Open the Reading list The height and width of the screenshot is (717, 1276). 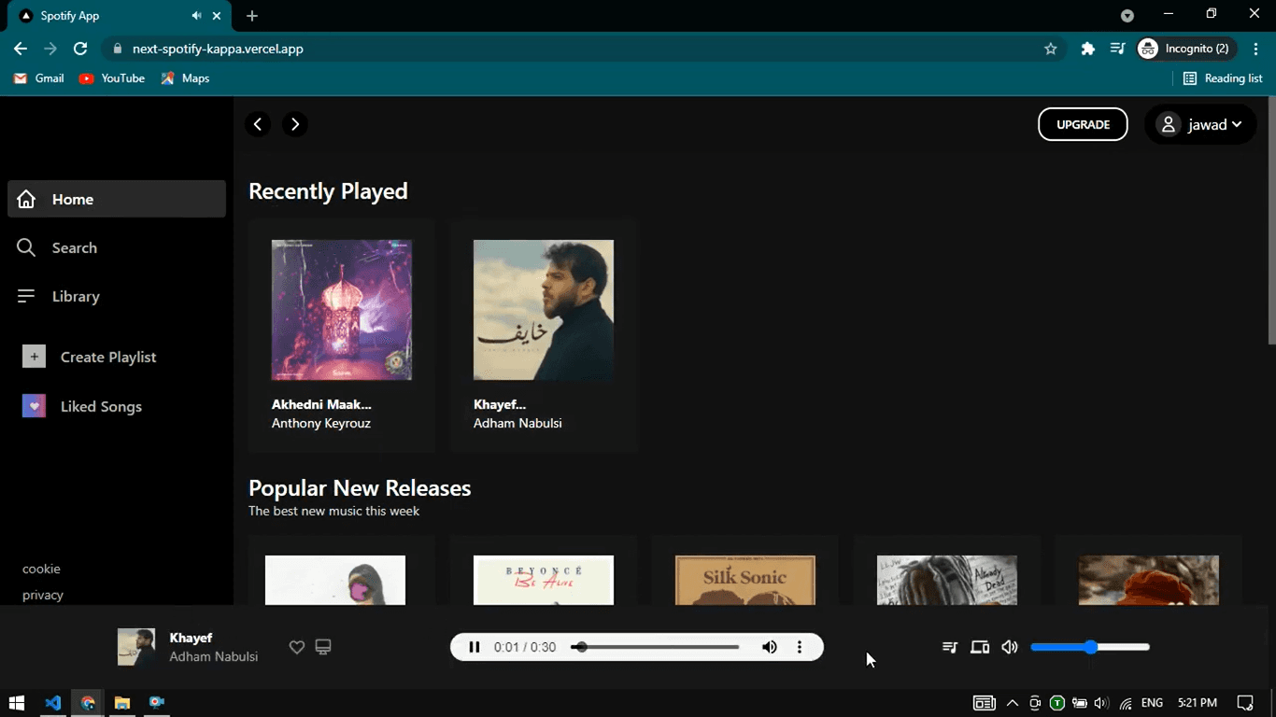pyautogui.click(x=1223, y=78)
